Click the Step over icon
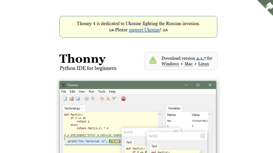273x153 pixels. 102,99
